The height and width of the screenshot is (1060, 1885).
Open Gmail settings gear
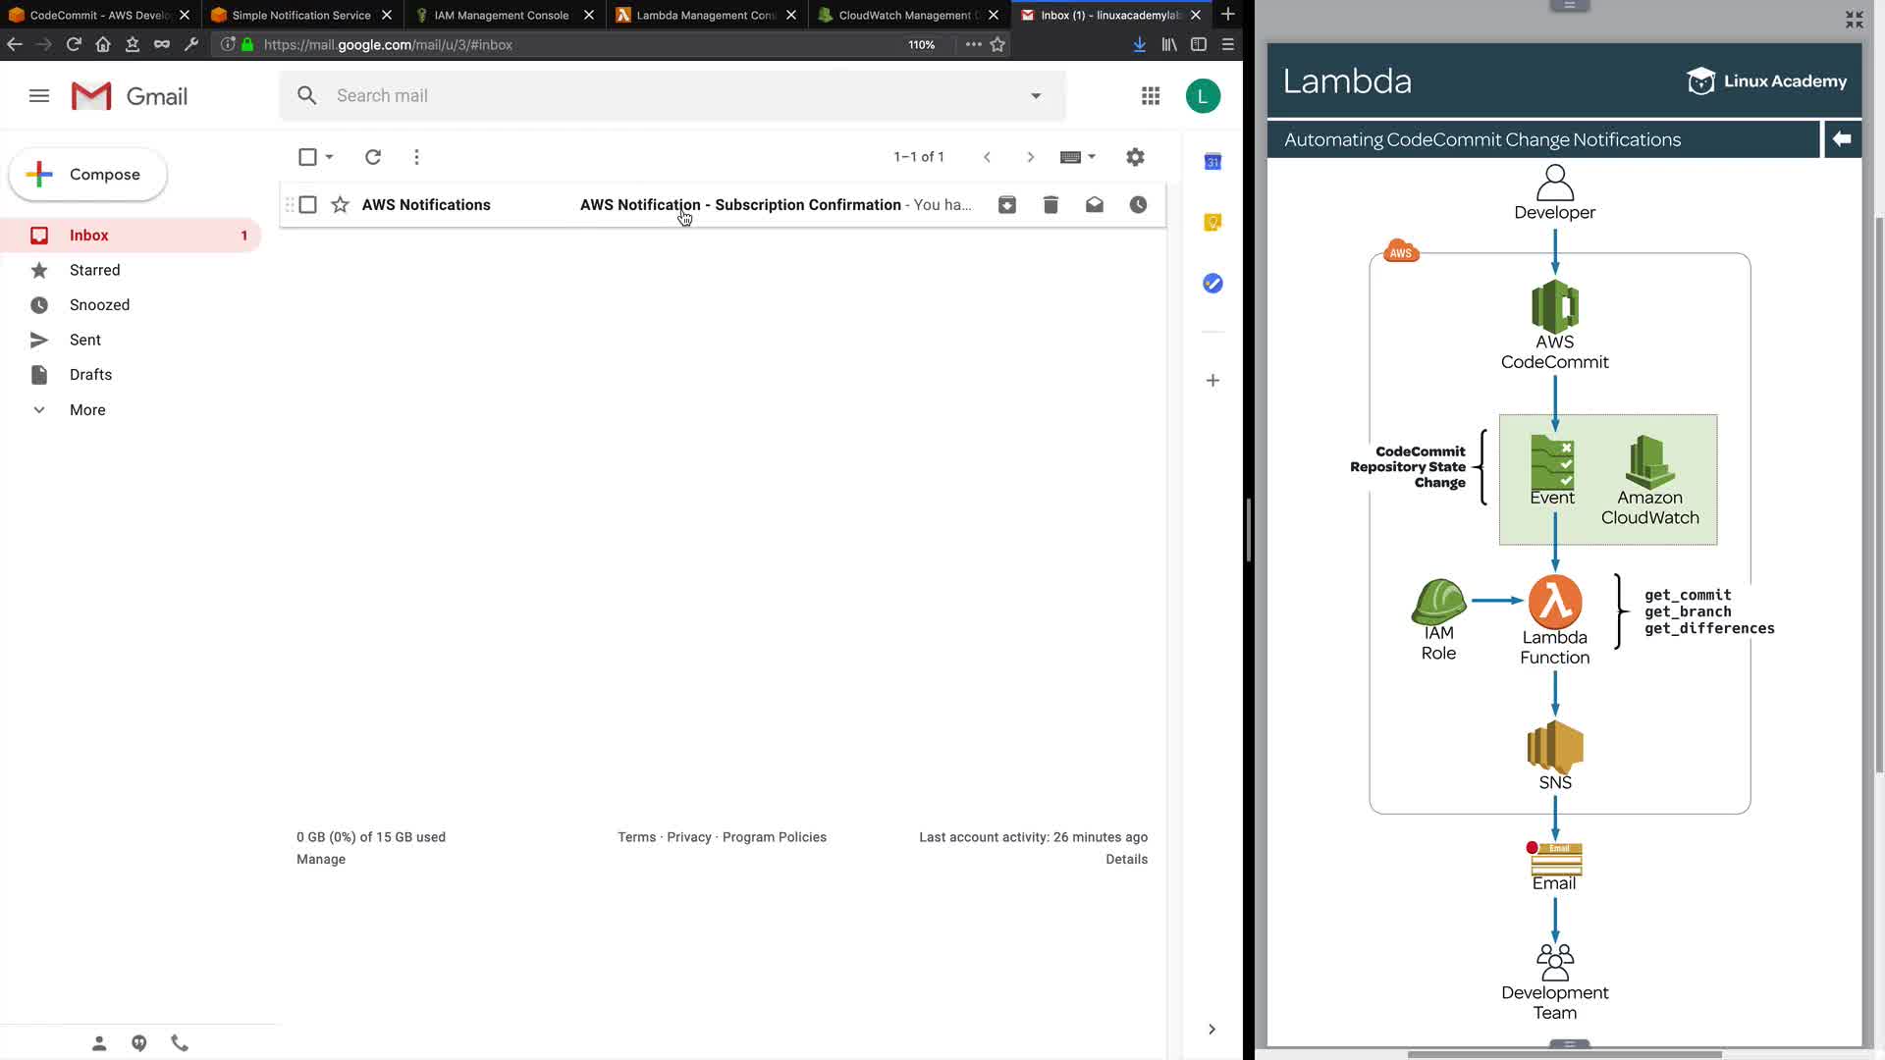point(1135,157)
